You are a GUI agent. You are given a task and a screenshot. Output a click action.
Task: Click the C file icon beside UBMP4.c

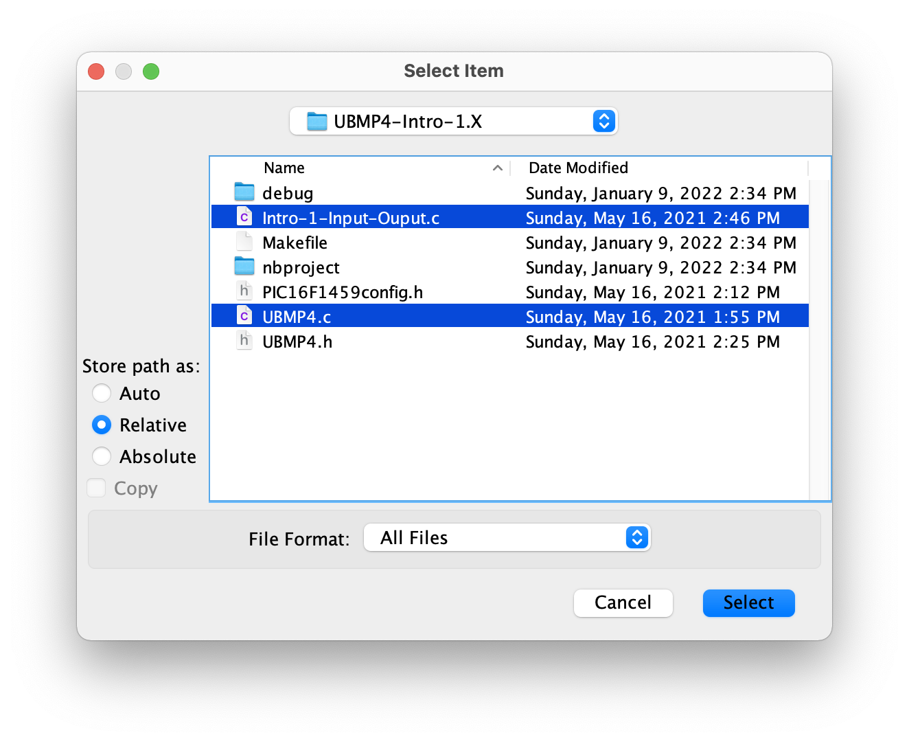pos(244,315)
